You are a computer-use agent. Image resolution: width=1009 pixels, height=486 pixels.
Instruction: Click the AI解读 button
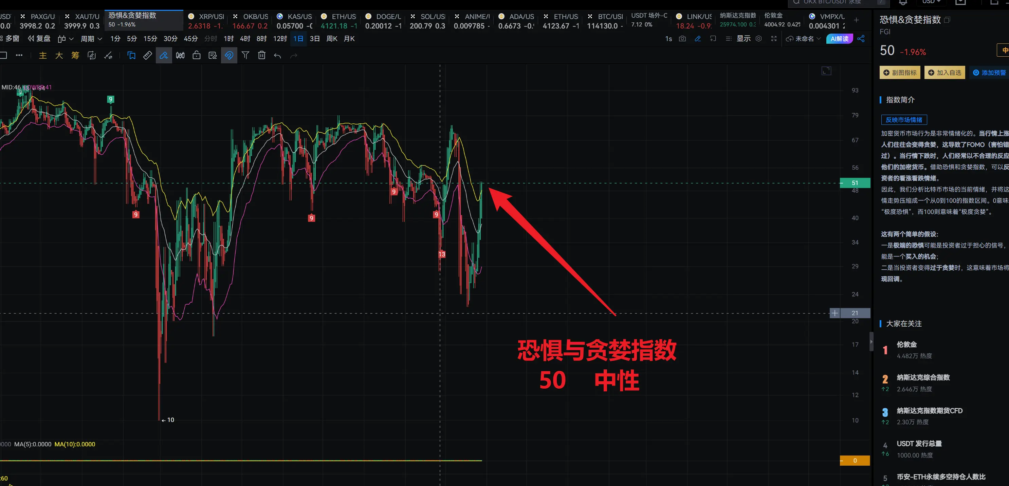pos(839,39)
